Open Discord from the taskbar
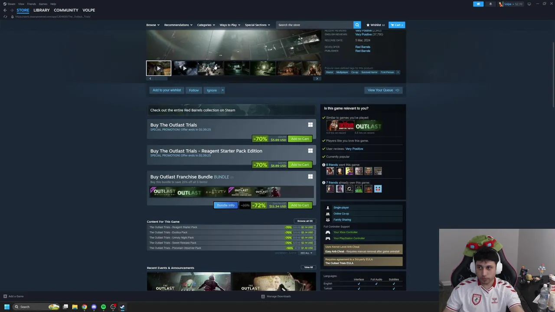The height and width of the screenshot is (312, 555). 94,307
